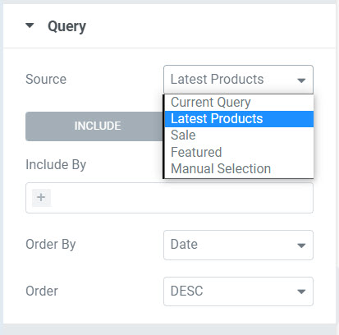Screen dimensions: 339x335
Task: Open the Order dropdown showing DESC
Action: (238, 291)
